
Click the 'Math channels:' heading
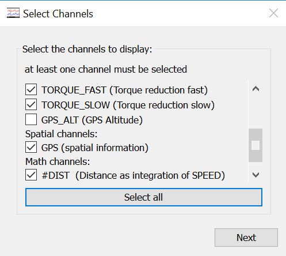tap(58, 161)
